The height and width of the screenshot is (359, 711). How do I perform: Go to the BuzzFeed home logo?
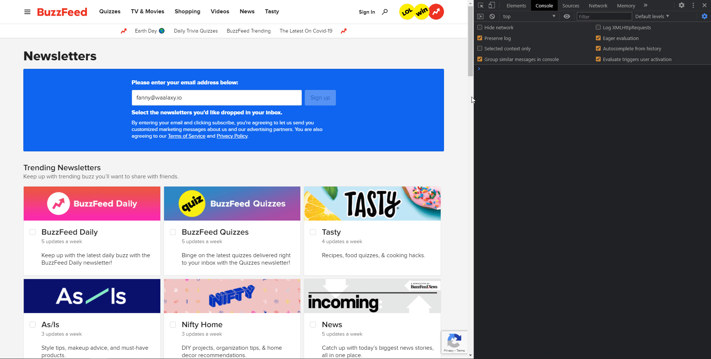click(62, 12)
